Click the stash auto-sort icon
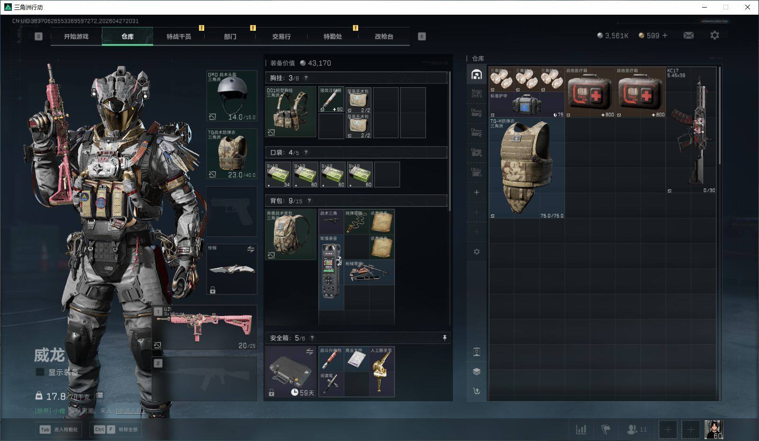The image size is (759, 441). (477, 391)
